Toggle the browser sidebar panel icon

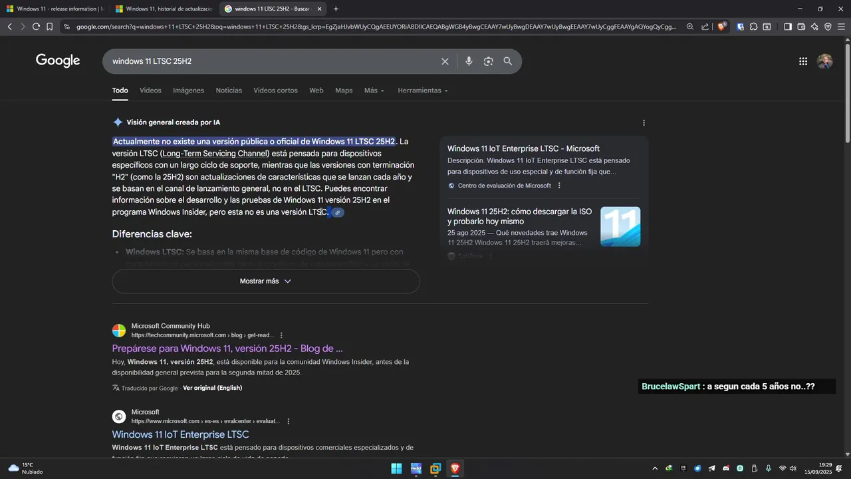pyautogui.click(x=788, y=27)
